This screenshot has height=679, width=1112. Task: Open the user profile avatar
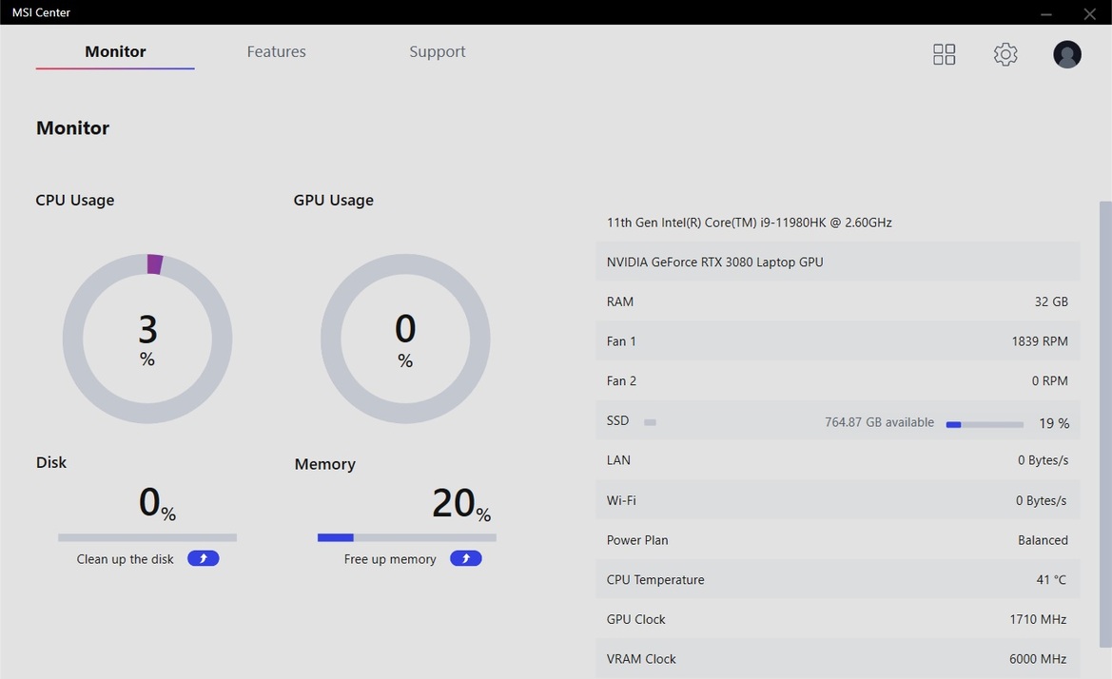[1066, 54]
